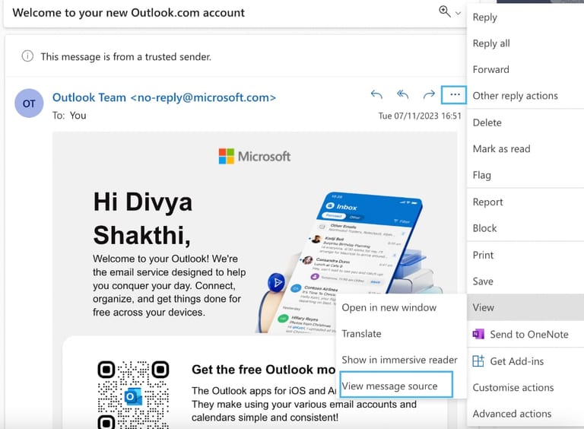Click the Outlook Team sender address link
This screenshot has height=429, width=584.
164,97
